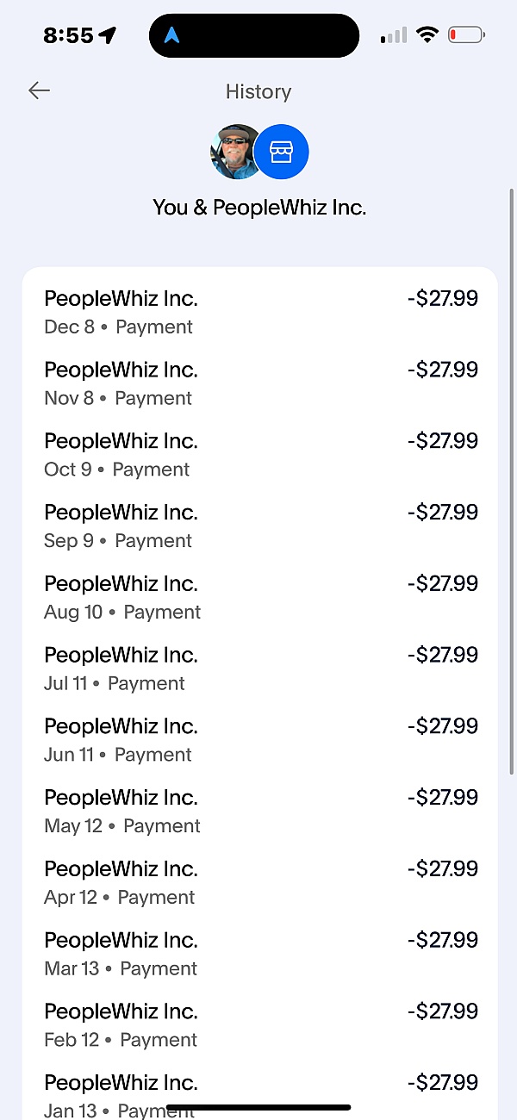
Task: View the Sep 9 payment details
Action: pyautogui.click(x=259, y=526)
